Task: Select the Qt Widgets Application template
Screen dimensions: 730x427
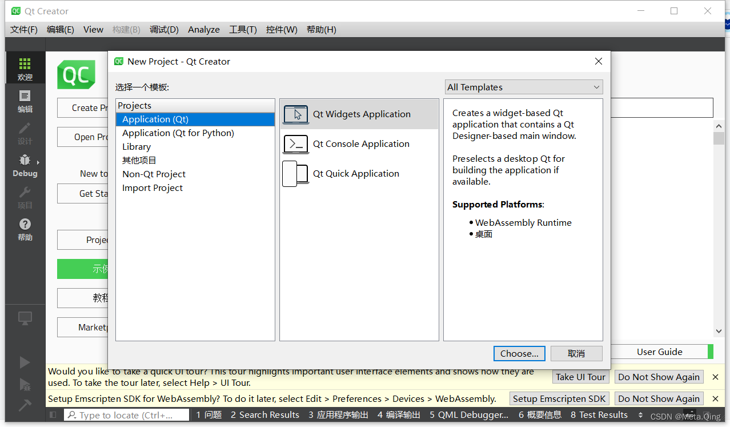Action: pyautogui.click(x=359, y=114)
